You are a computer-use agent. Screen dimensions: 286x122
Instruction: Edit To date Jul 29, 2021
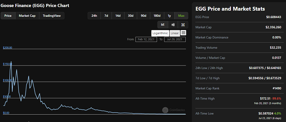pyautogui.click(x=175, y=39)
